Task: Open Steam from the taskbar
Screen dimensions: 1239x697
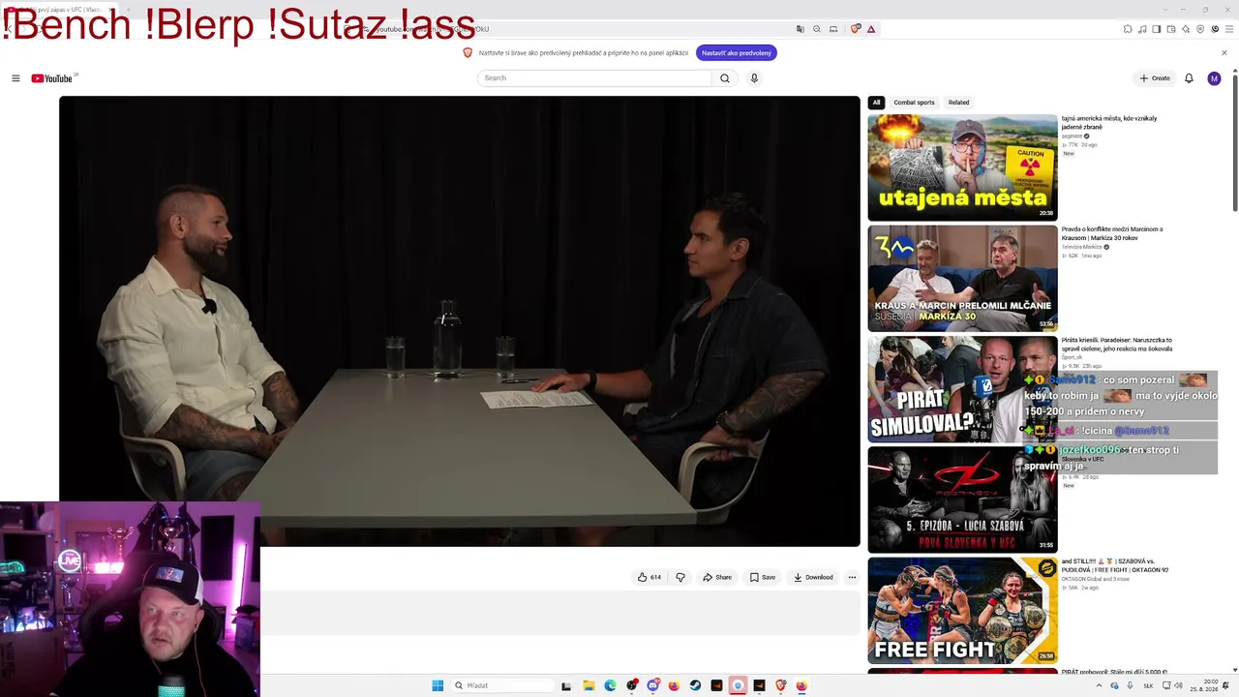Action: pyautogui.click(x=695, y=685)
